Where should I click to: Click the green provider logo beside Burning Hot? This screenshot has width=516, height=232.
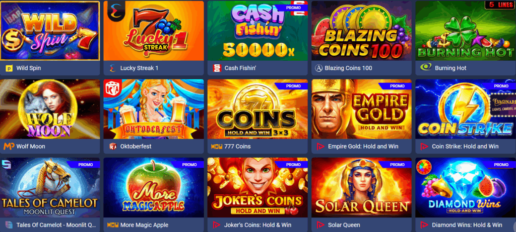click(x=425, y=67)
